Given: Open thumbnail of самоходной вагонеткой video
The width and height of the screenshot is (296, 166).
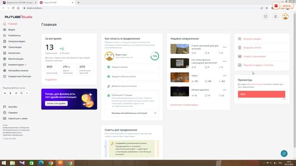Looking at the screenshot, I should (179, 63).
